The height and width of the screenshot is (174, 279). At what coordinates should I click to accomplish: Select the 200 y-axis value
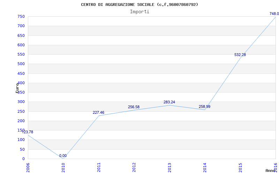[21, 121]
